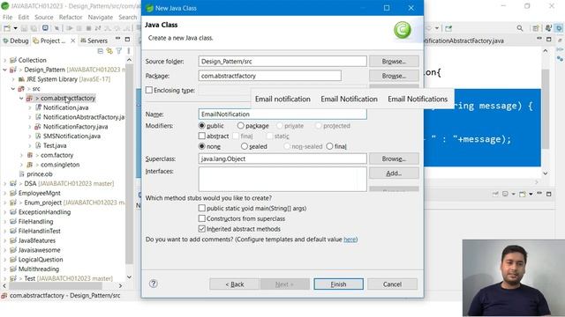Click the Save icon in the main toolbar
565x317 pixels.
click(24, 28)
